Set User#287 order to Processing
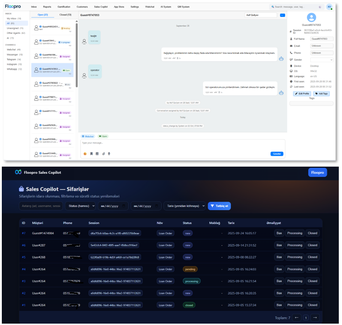 (x=295, y=245)
